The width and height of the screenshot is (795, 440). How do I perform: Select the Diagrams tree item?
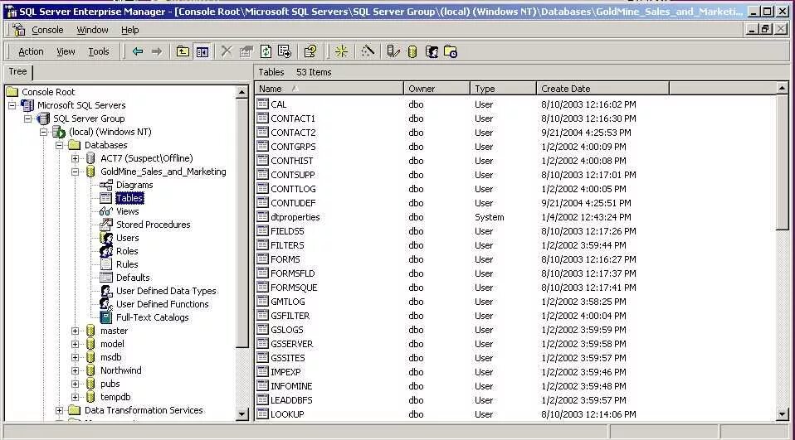(x=134, y=185)
